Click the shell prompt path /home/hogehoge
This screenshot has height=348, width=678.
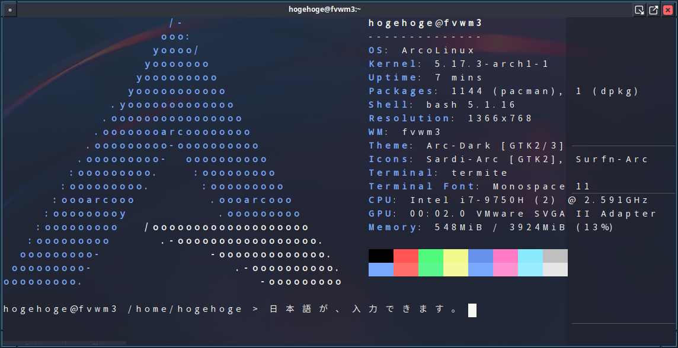(x=185, y=309)
